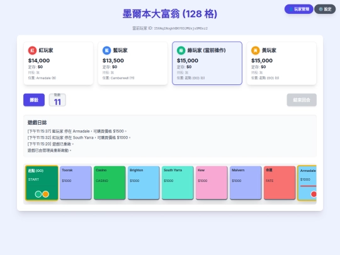Click log entry about Armadale $1500

tap(77, 131)
